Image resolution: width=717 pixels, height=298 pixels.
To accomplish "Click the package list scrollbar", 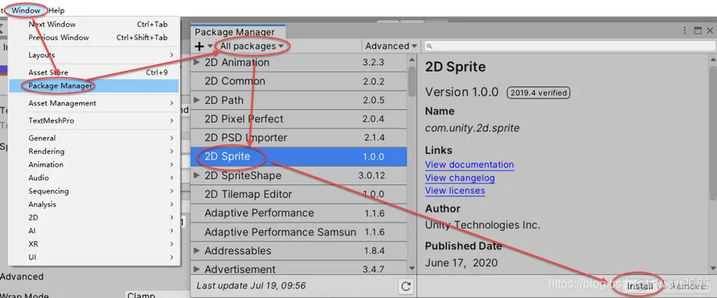I will tap(412, 81).
